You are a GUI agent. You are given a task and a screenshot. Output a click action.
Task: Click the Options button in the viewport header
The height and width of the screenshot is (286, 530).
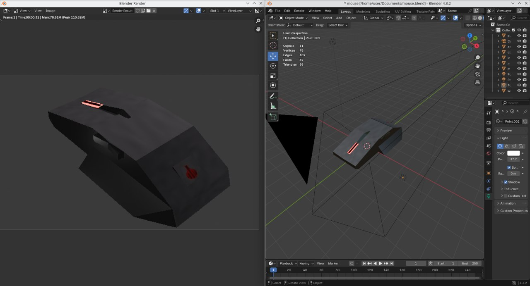tap(473, 25)
